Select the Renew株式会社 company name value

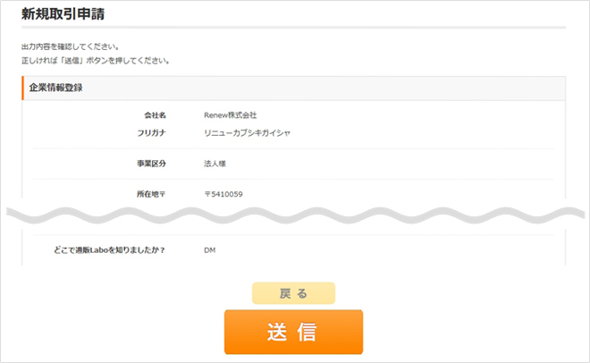click(230, 115)
